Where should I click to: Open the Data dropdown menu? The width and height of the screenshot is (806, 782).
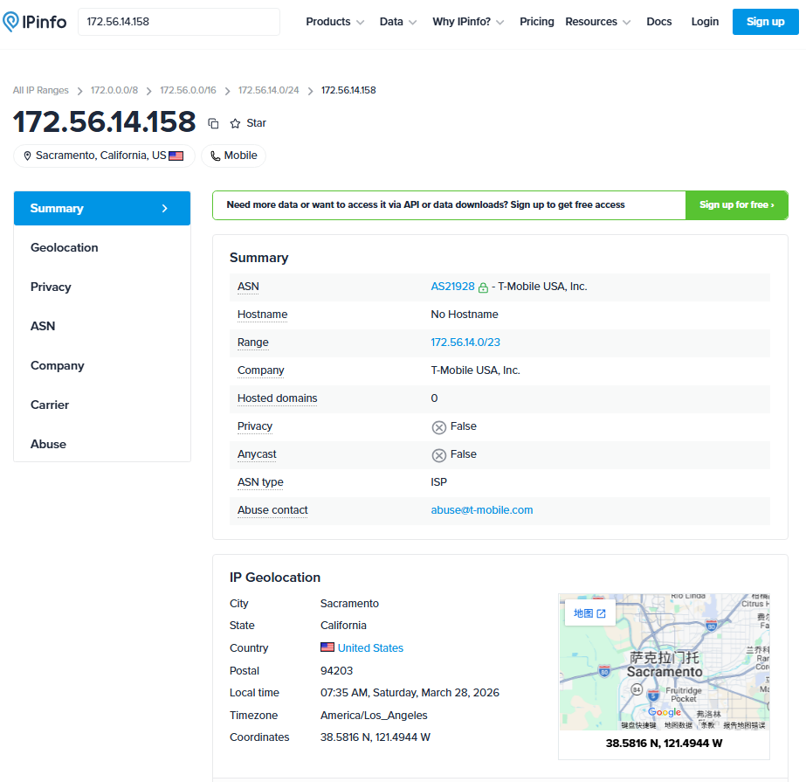[398, 22]
